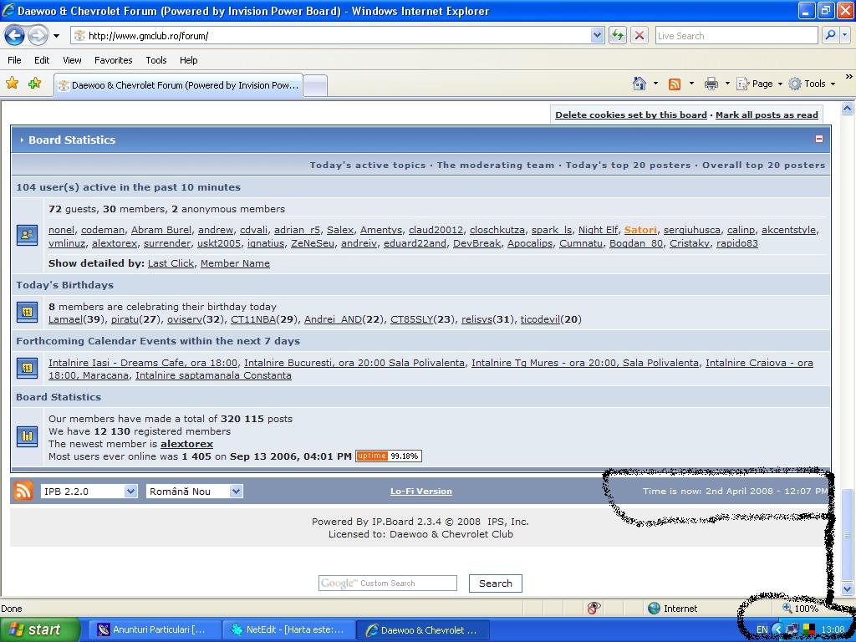Collapse the Board Statistics panel
The width and height of the screenshot is (856, 642).
tap(819, 139)
